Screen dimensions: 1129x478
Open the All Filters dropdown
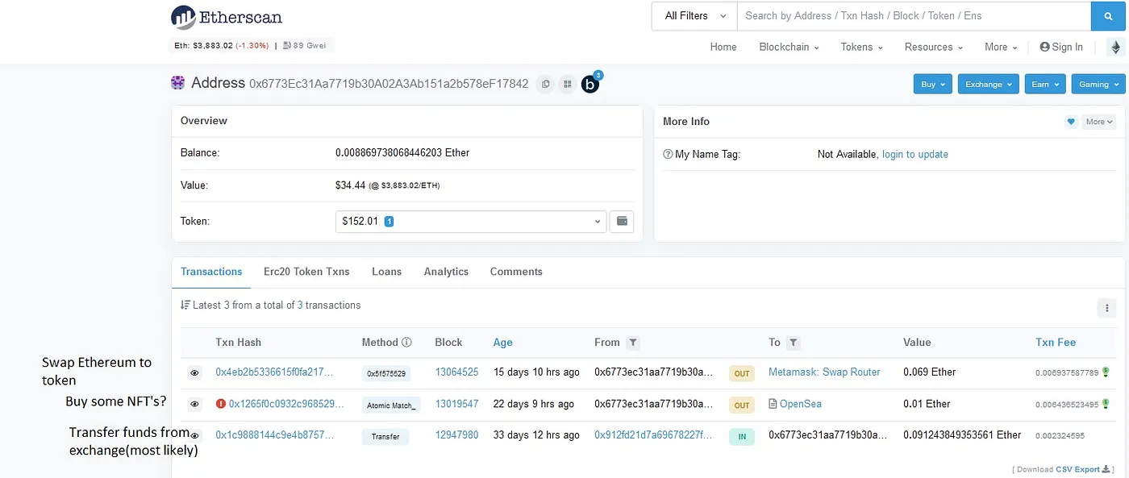point(694,15)
